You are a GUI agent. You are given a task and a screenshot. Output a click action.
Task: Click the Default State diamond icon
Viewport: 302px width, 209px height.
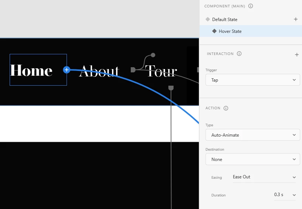click(x=208, y=19)
